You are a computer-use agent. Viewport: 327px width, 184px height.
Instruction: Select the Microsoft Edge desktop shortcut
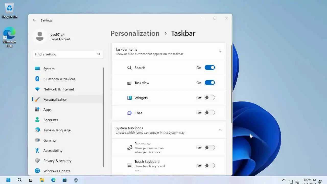coord(9,37)
